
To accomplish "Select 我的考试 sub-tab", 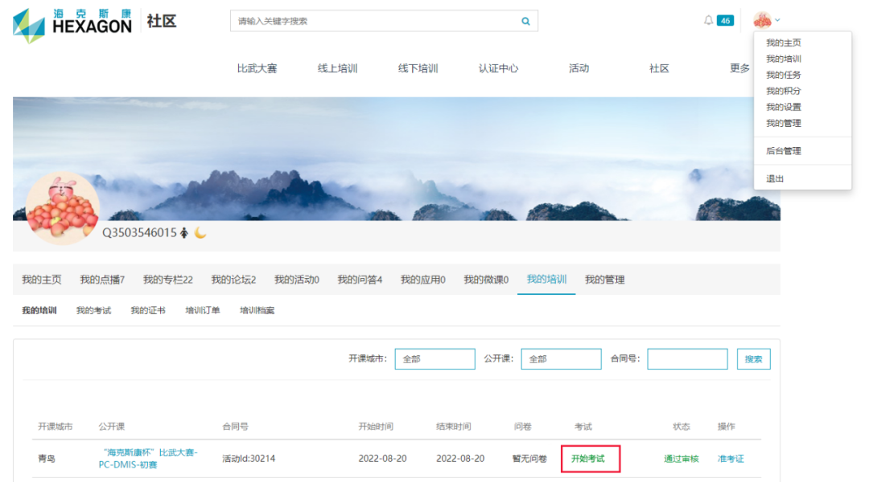I will (93, 310).
